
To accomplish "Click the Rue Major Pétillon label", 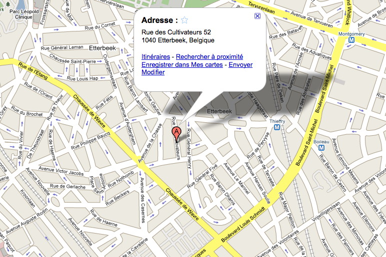I will (286, 210).
